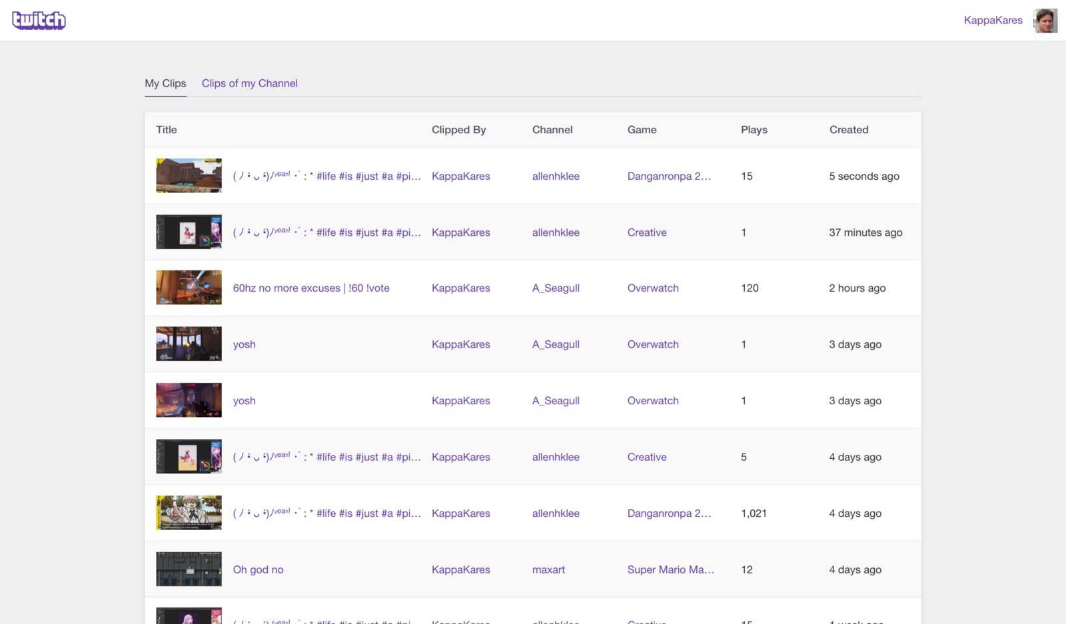Open thumbnail of clip created 5 seconds ago
This screenshot has width=1066, height=624.
coord(189,176)
